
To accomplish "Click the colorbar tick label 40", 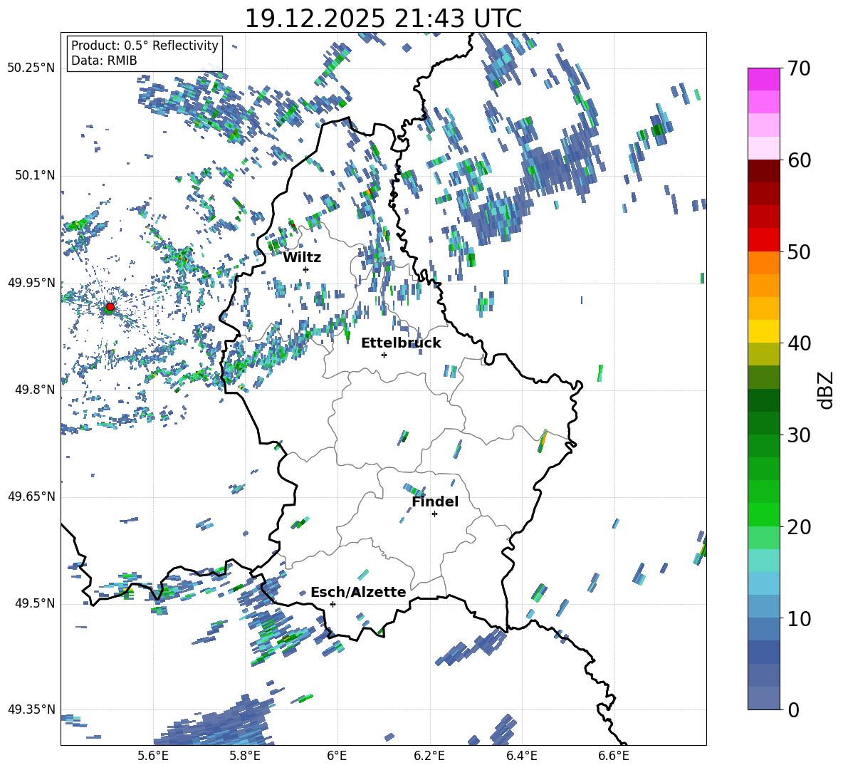I will click(799, 343).
